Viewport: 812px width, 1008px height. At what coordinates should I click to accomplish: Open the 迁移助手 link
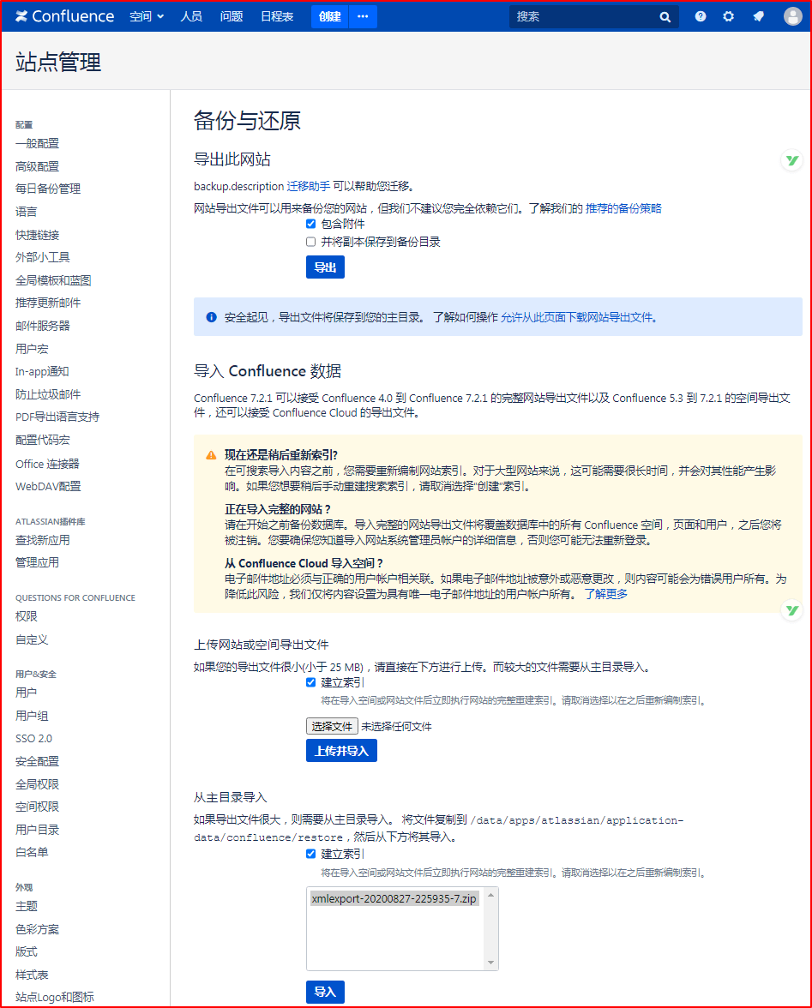point(308,186)
